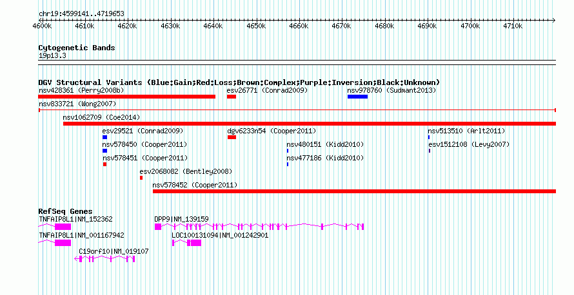Open the nsv978760 (Sudmant2013) variant label
The width and height of the screenshot is (574, 295).
[391, 90]
